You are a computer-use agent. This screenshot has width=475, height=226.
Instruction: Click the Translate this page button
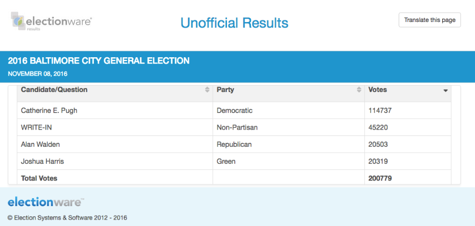pos(430,20)
